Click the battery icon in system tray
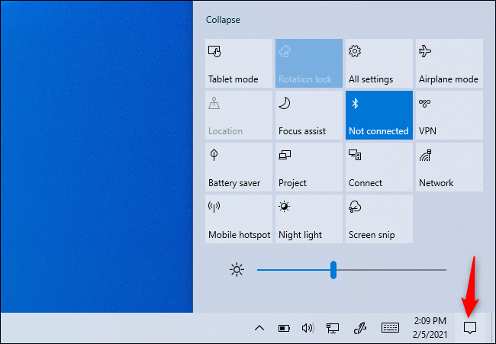The width and height of the screenshot is (496, 344). (284, 329)
